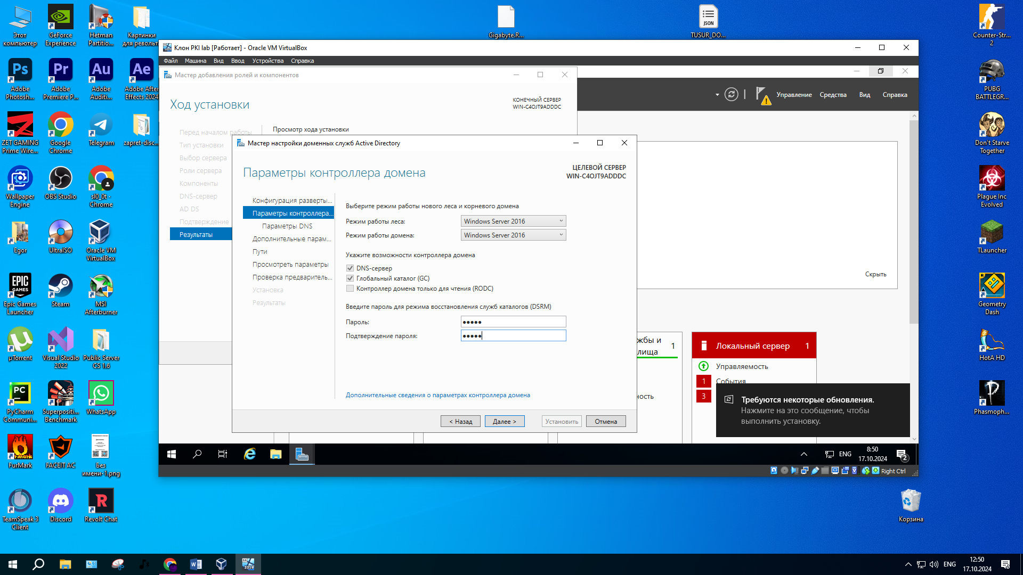Expand host system tray hidden icons
This screenshot has width=1023, height=575.
point(908,564)
